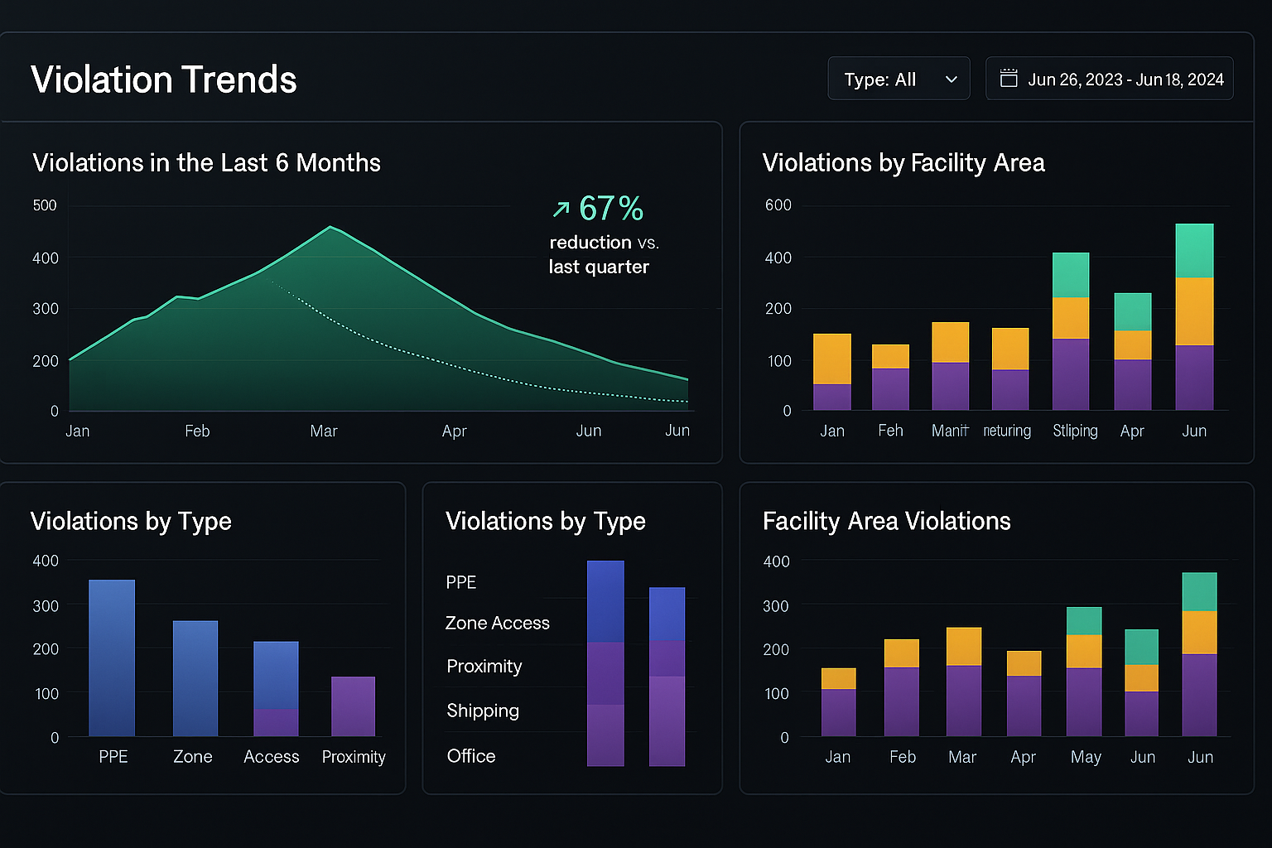Click the calendar icon in the date picker
The image size is (1272, 848).
click(1009, 77)
